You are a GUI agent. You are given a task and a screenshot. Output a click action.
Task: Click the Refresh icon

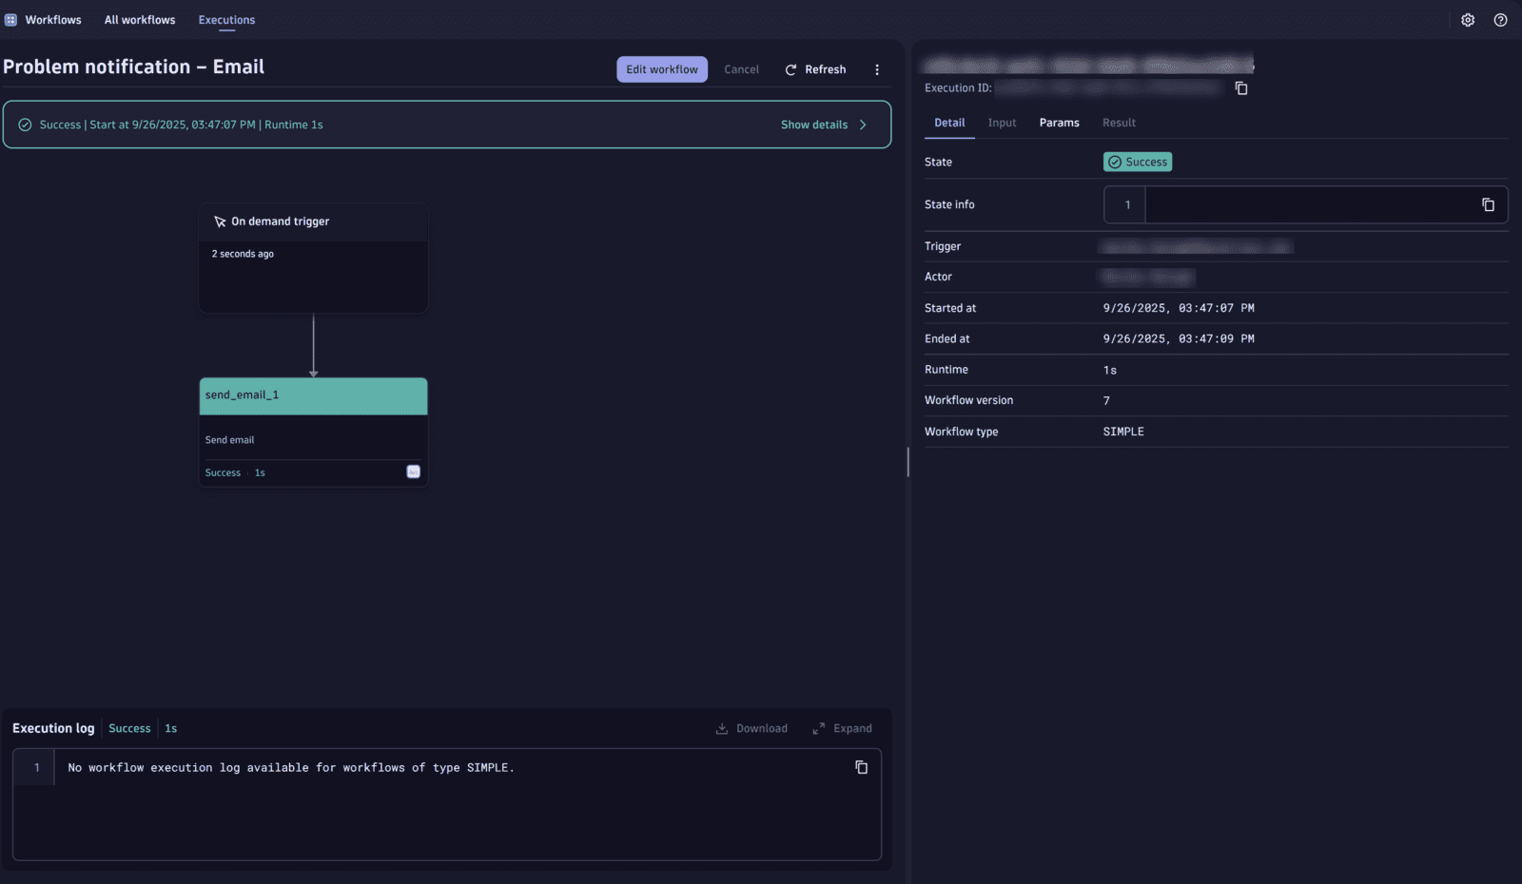tap(791, 68)
